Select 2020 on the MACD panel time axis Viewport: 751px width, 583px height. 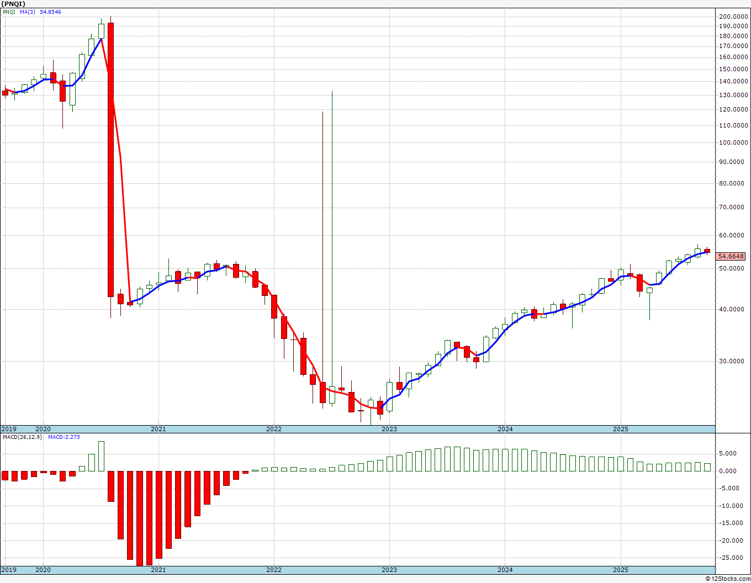click(43, 570)
